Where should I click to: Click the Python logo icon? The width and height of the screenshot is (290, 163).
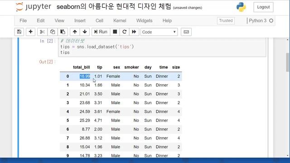[241, 7]
